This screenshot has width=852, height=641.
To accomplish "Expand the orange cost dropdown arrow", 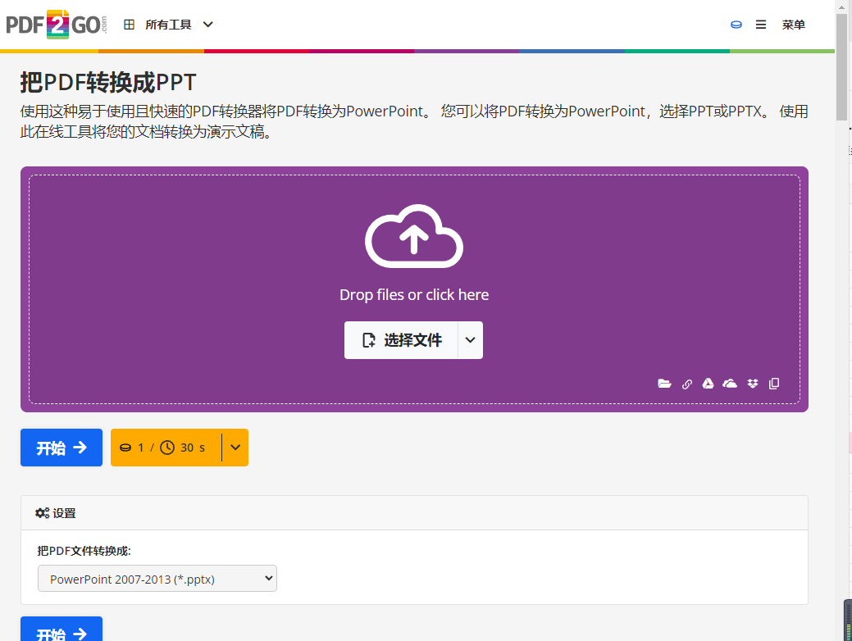I will click(x=235, y=448).
